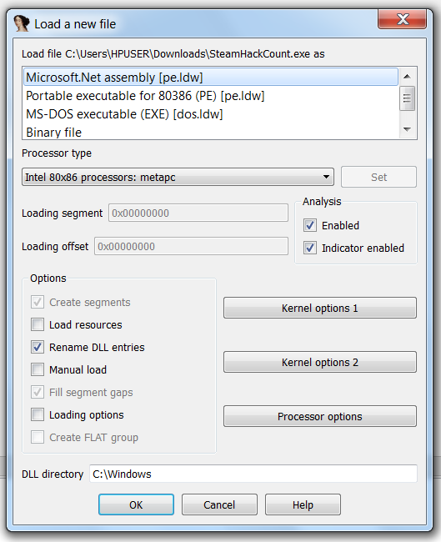
Task: Uncheck Rename DLL entries
Action: [38, 347]
